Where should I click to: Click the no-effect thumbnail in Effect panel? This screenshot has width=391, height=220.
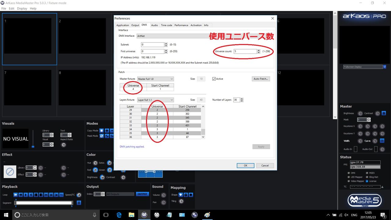pyautogui.click(x=10, y=172)
